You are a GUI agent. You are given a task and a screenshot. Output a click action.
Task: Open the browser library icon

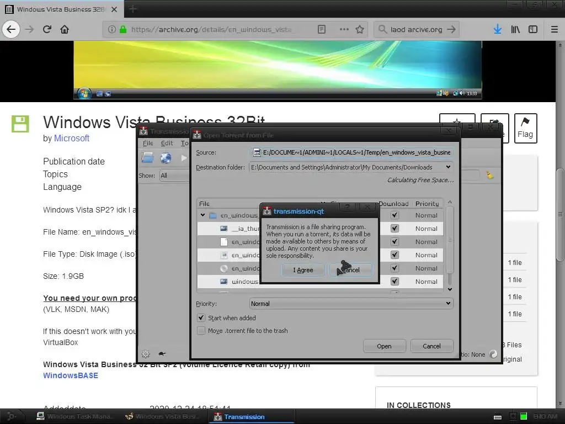(x=516, y=29)
